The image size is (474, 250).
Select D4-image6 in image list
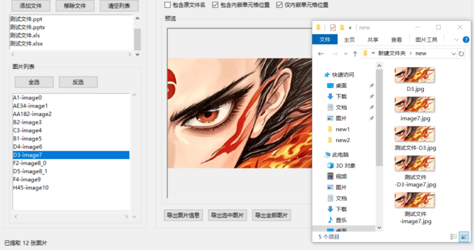point(71,147)
